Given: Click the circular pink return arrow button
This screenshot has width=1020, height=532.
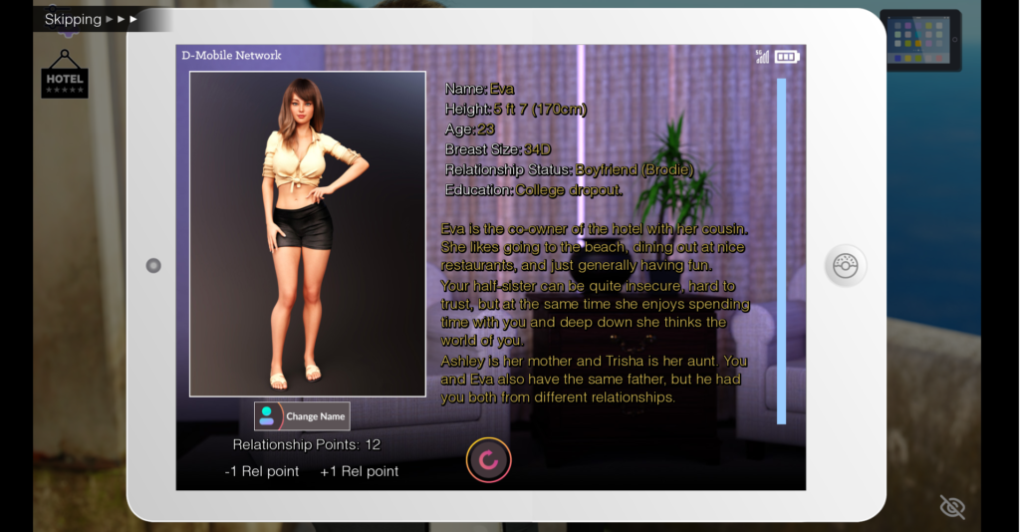Looking at the screenshot, I should pos(488,460).
